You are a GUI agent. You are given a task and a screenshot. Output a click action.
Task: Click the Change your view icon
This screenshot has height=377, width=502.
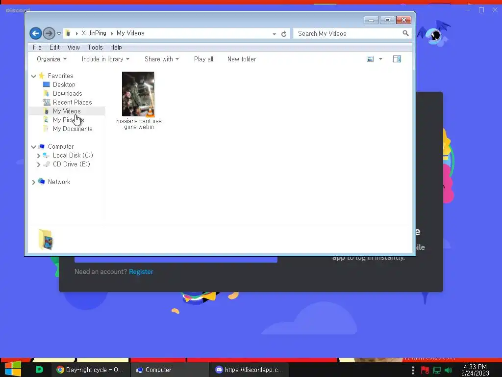(x=370, y=59)
